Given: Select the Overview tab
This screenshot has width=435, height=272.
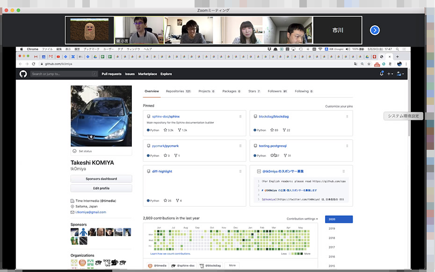Looking at the screenshot, I should pyautogui.click(x=152, y=91).
